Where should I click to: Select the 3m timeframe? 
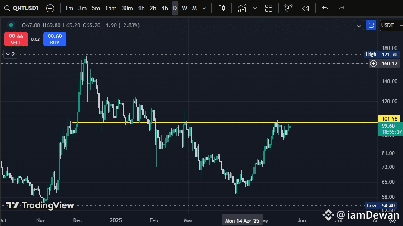pos(82,9)
